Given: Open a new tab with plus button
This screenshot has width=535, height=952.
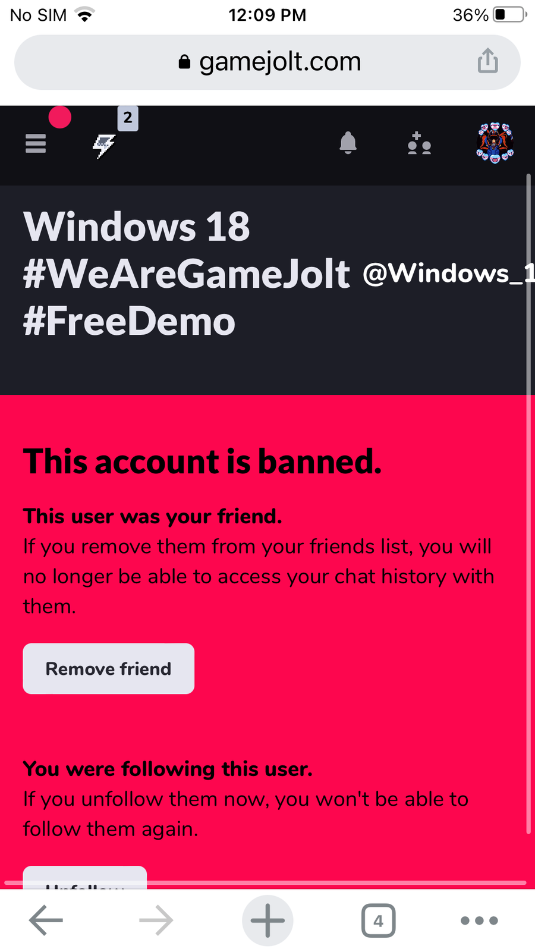Looking at the screenshot, I should [267, 920].
